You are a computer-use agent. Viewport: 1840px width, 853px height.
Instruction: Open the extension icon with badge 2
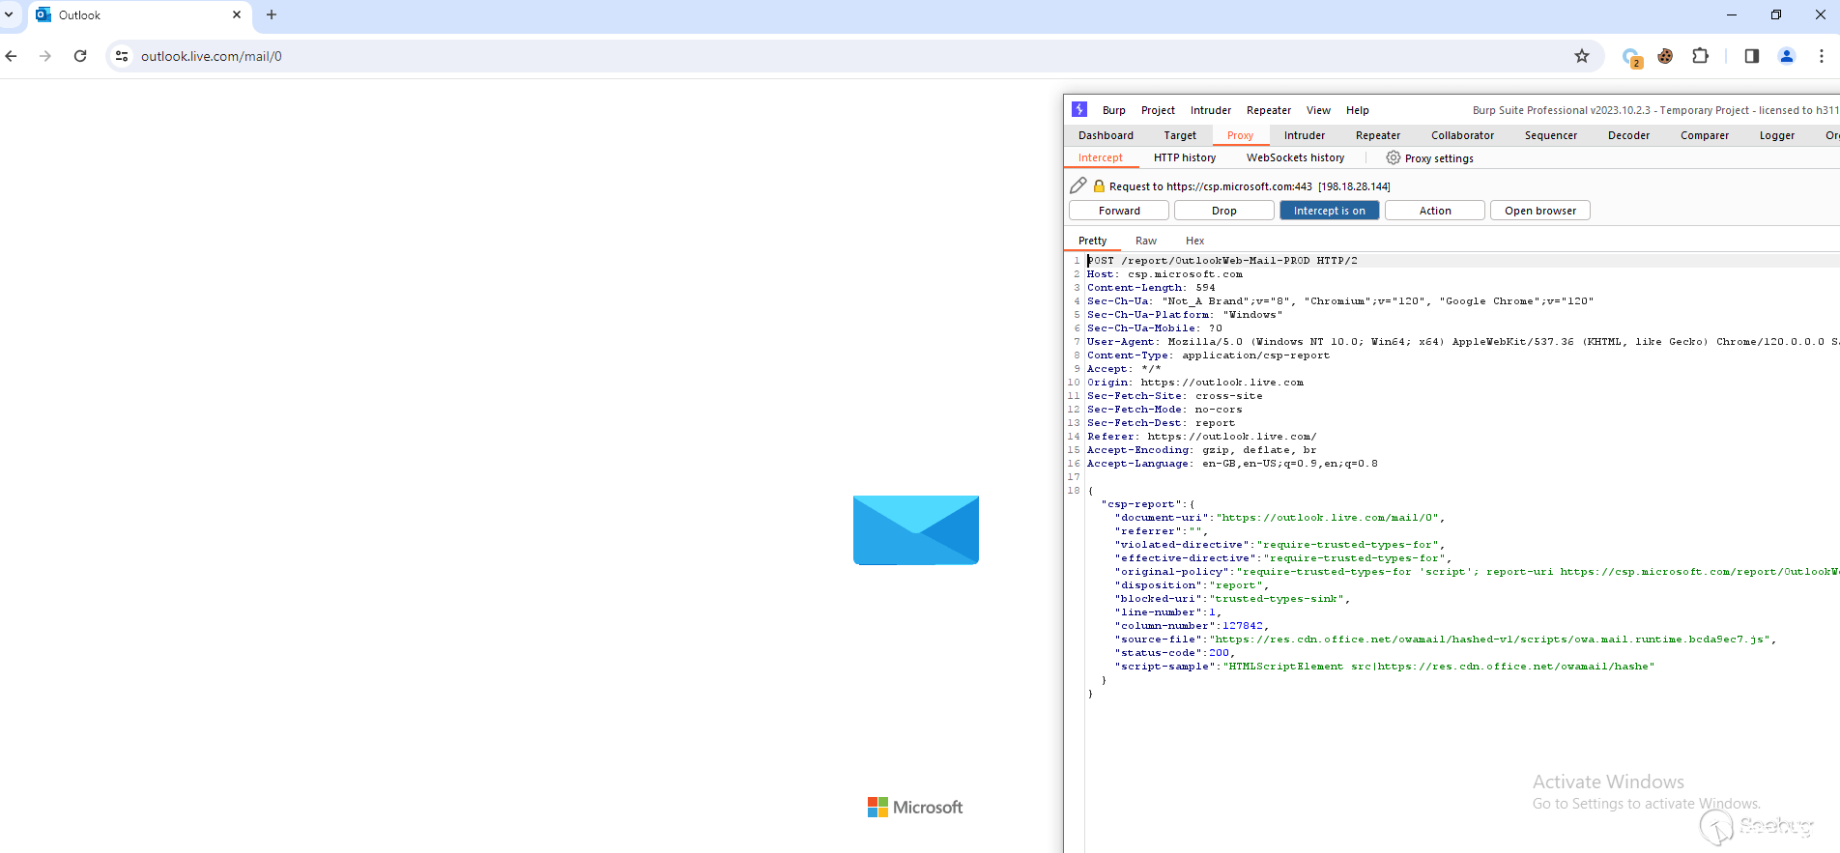[x=1631, y=57]
